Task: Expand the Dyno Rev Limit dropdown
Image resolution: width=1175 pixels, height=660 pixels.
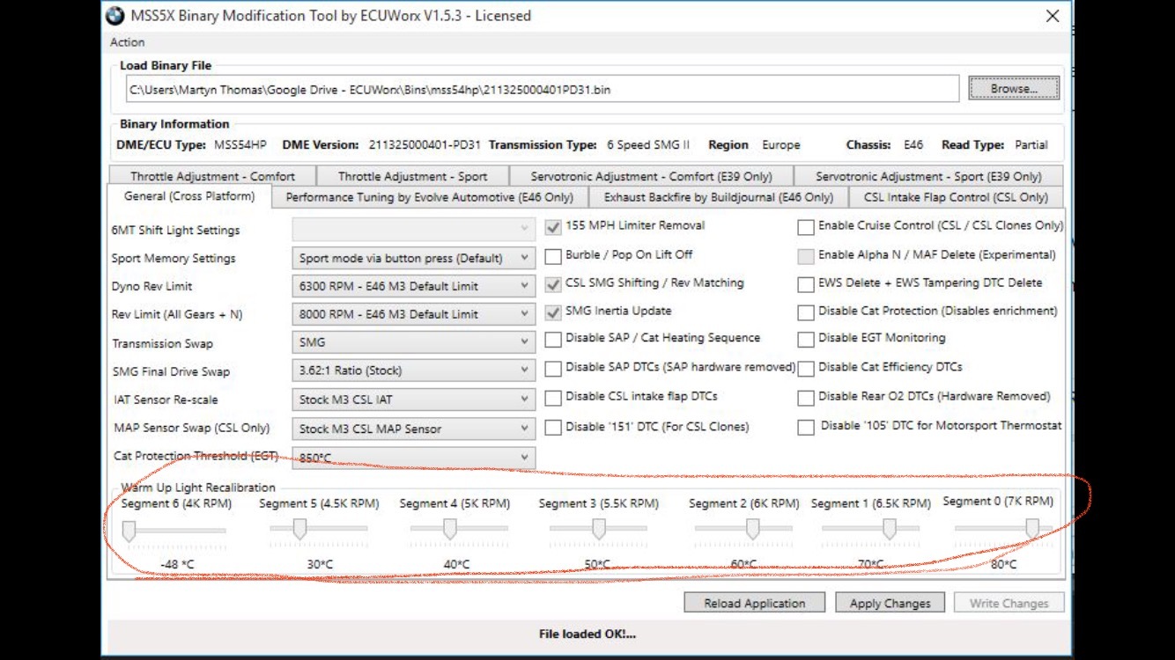Action: pos(413,286)
